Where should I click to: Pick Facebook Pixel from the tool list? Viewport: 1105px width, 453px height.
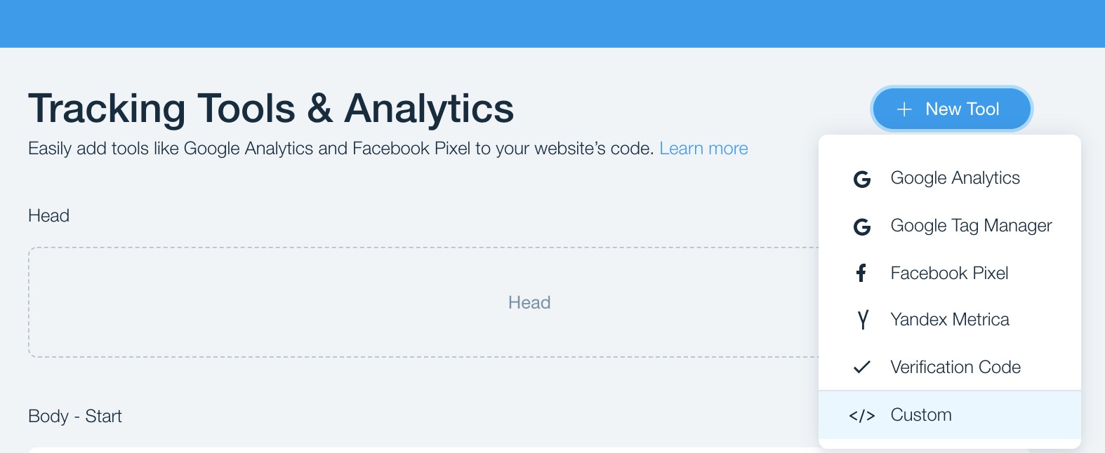[949, 273]
